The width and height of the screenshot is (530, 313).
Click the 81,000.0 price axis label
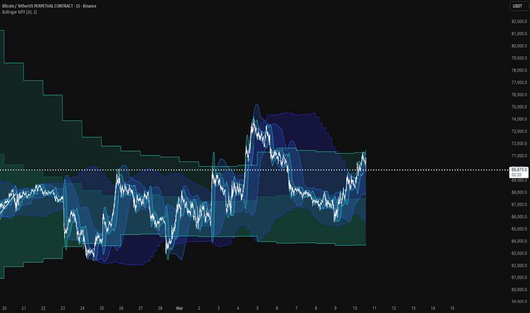click(x=519, y=34)
